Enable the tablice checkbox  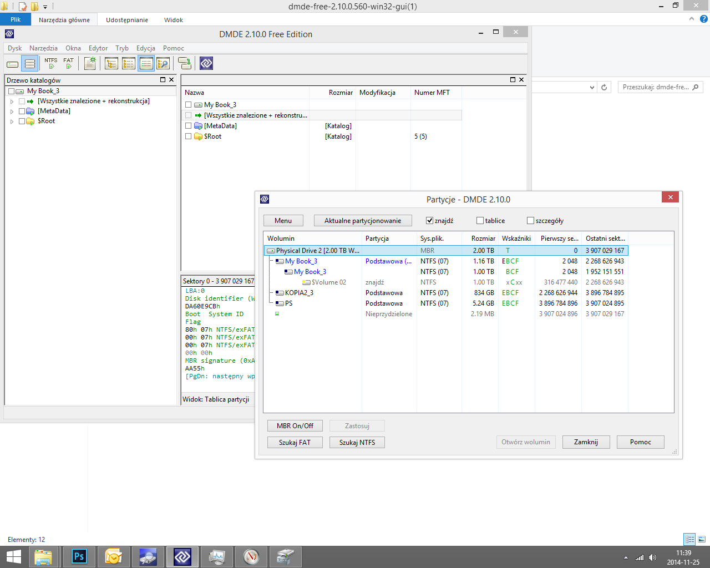point(480,221)
